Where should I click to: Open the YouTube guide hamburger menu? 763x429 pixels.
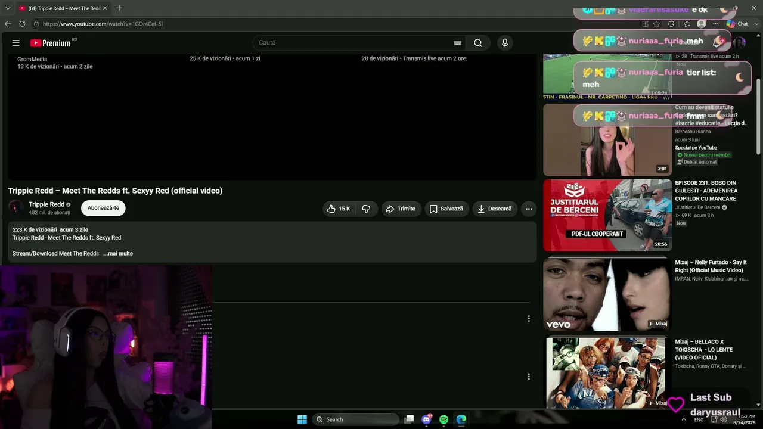tap(16, 43)
